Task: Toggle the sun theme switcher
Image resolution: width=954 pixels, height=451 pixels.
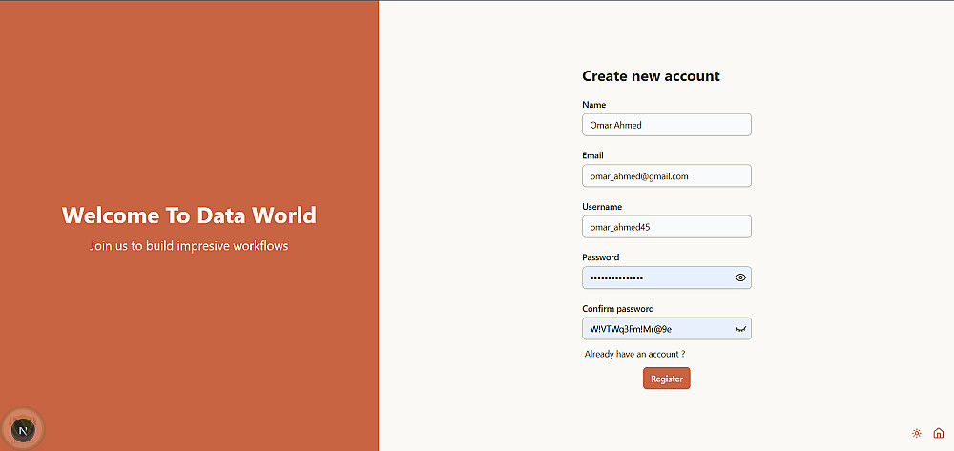Action: [x=917, y=433]
